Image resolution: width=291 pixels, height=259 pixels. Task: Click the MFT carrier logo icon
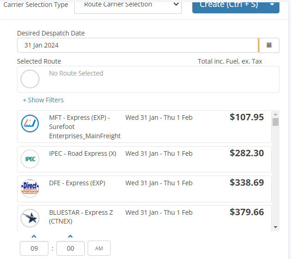coord(30,124)
